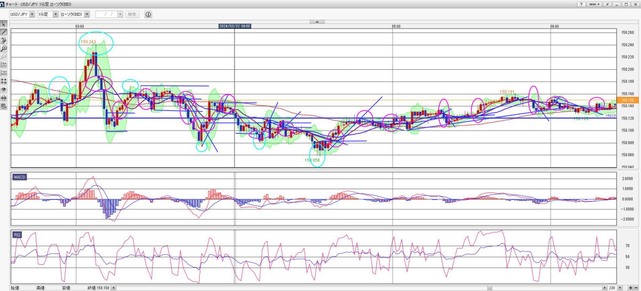Viewport: 641px width, 291px height.
Task: Toggle the MACD panel label
Action: point(20,176)
